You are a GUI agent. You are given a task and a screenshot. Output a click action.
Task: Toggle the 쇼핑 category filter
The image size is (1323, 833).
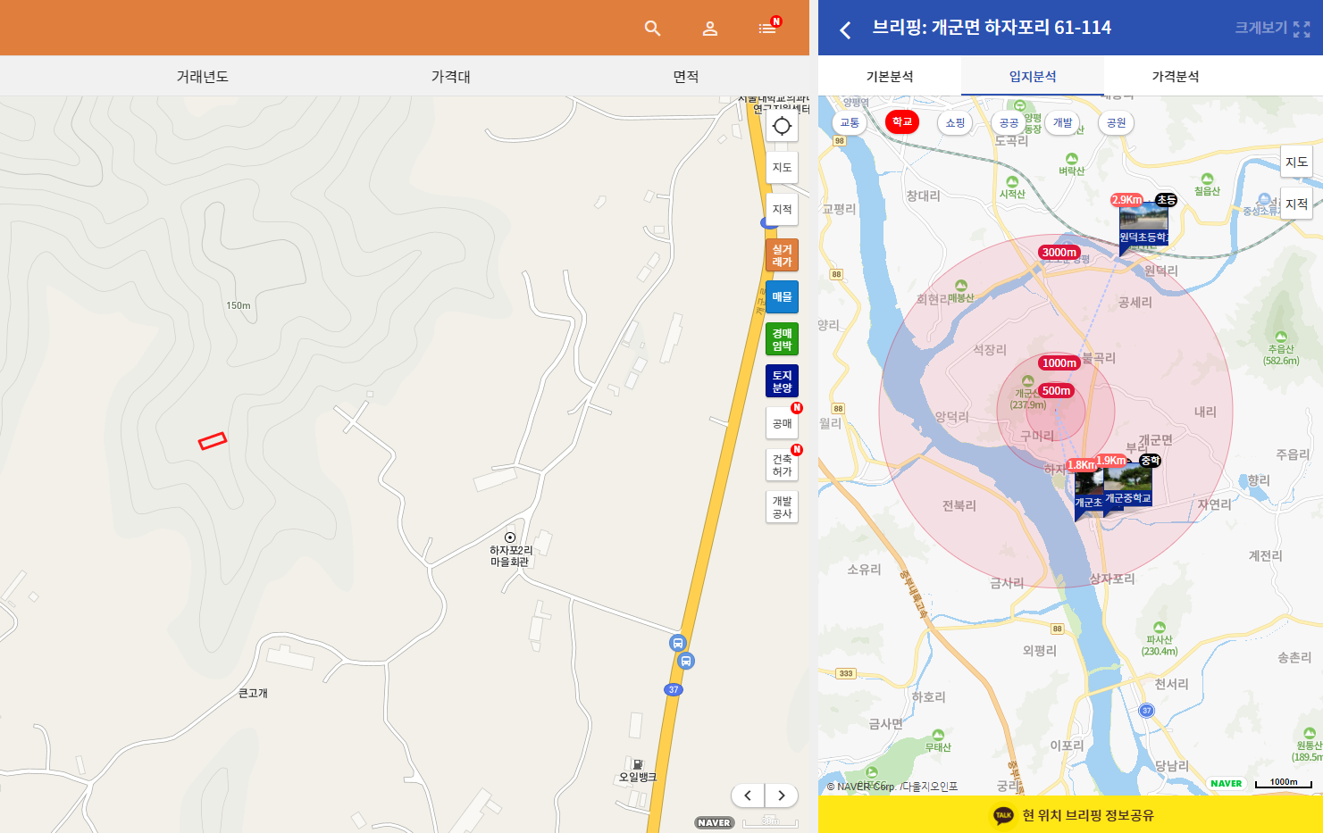(x=956, y=122)
